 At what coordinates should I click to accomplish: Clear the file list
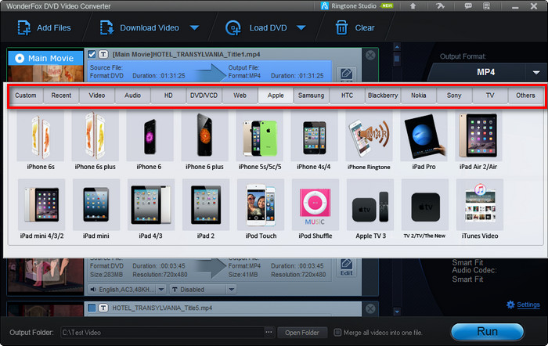355,27
